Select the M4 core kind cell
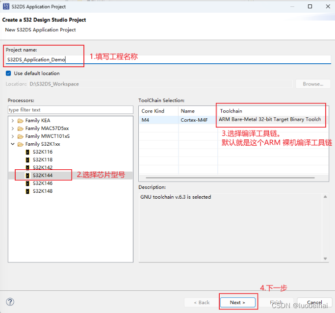This screenshot has width=335, height=313. pyautogui.click(x=159, y=120)
